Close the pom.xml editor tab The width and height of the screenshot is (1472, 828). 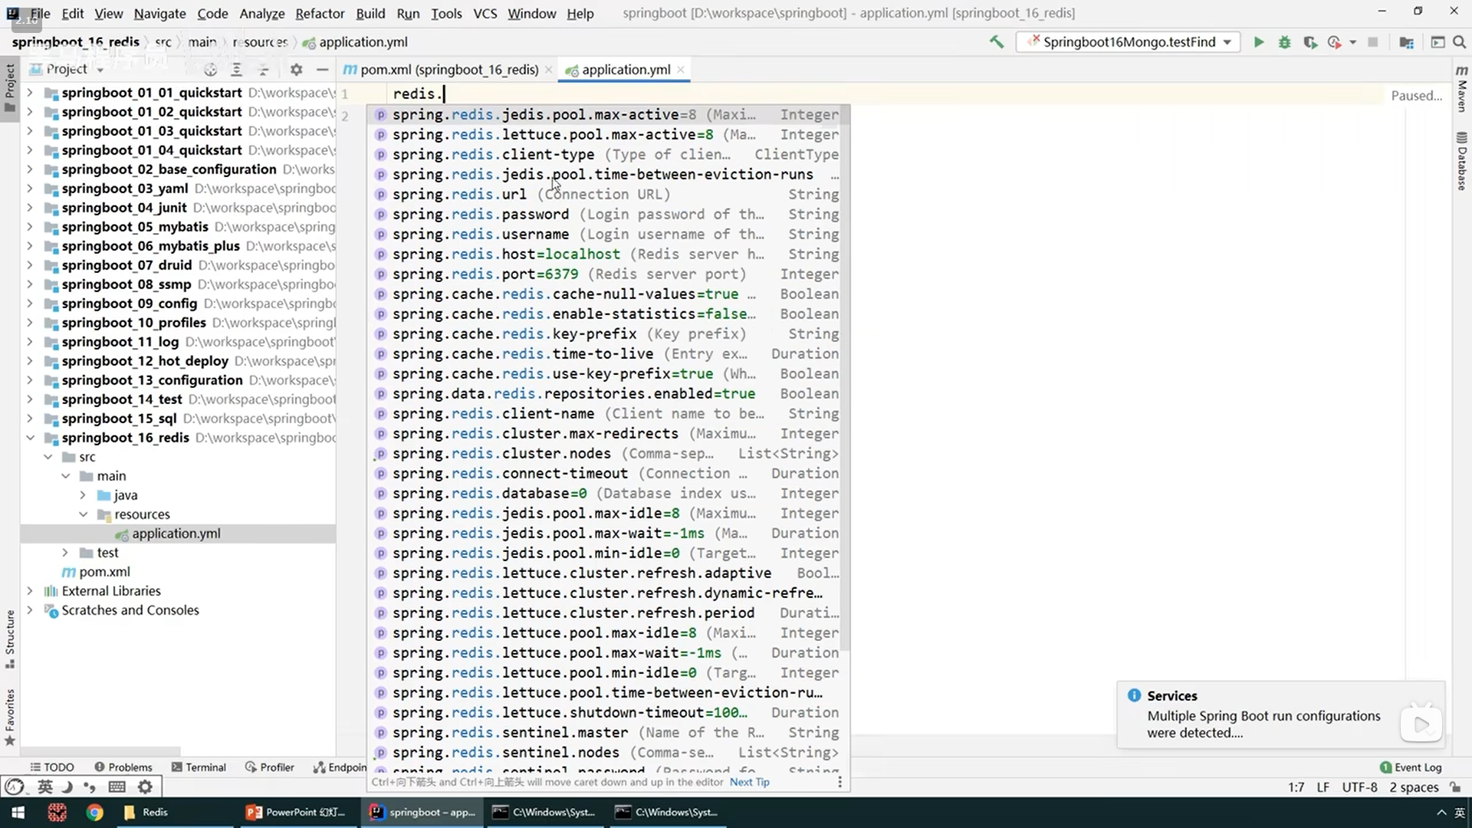click(548, 70)
